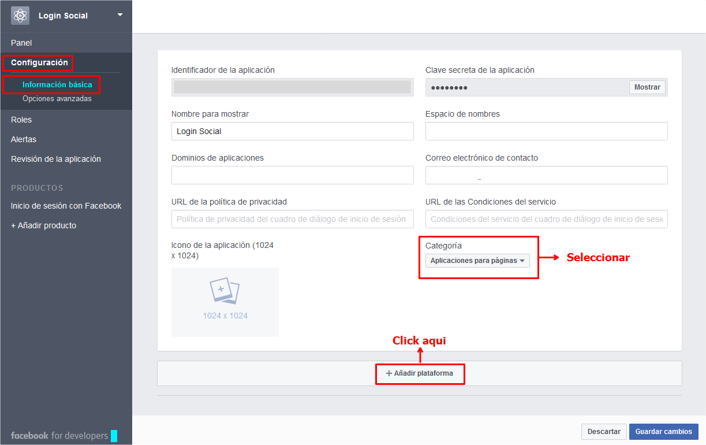Click the app icon upload placeholder

225,302
